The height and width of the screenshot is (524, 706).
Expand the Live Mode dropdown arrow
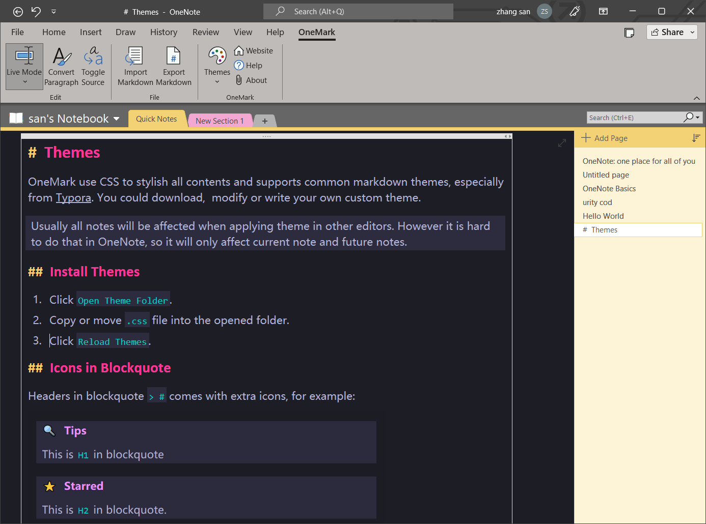[24, 82]
